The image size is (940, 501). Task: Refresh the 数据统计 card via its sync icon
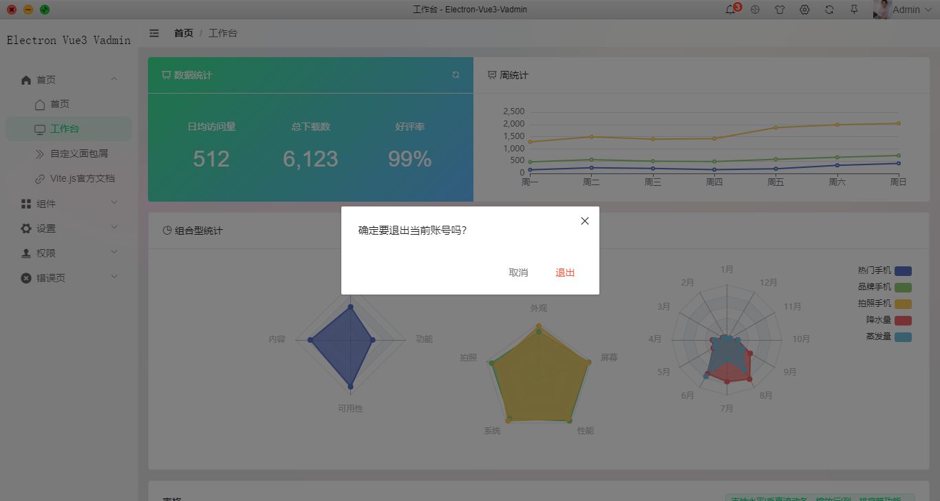tap(456, 75)
